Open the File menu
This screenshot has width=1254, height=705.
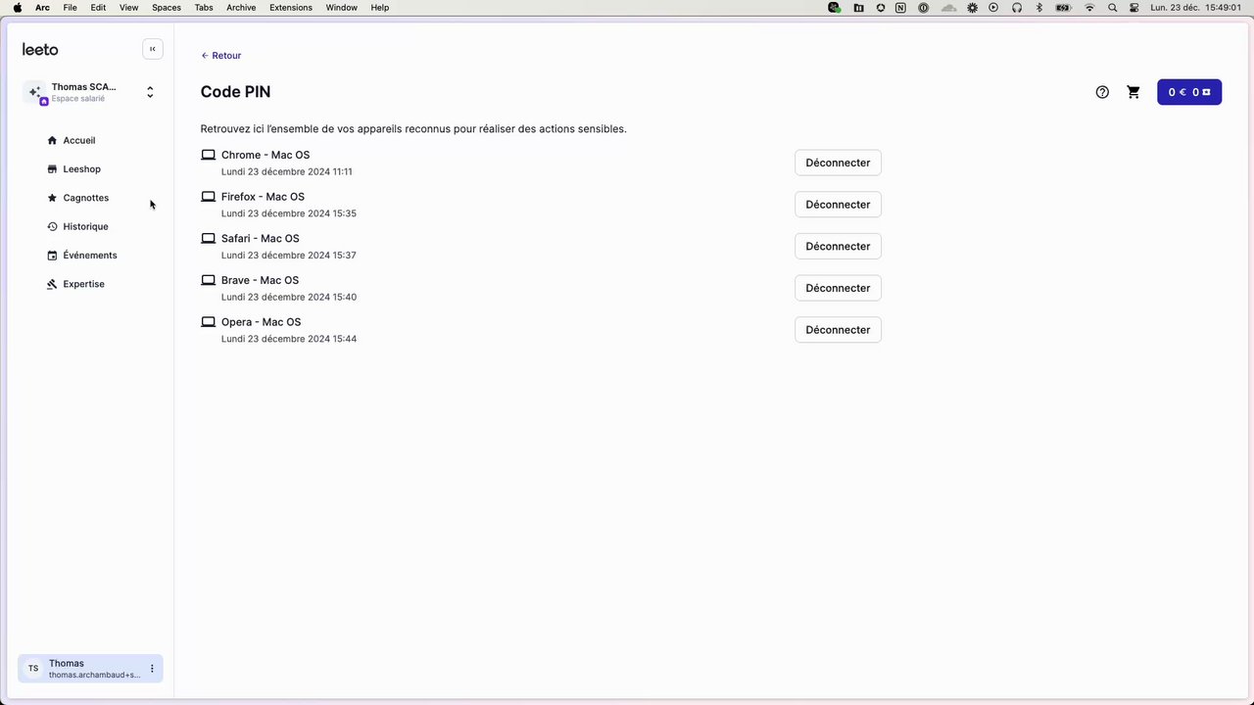tap(71, 8)
